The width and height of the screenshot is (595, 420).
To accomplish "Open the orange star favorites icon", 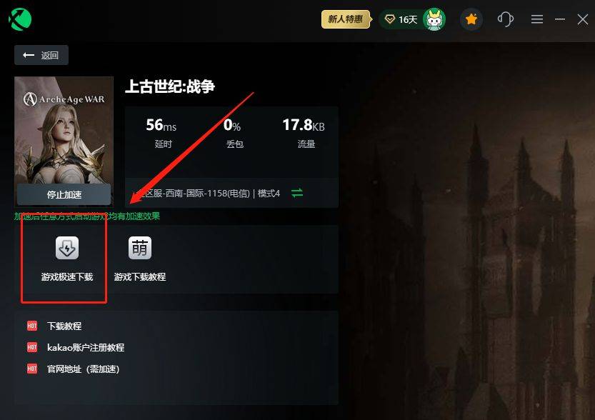I will (x=471, y=19).
